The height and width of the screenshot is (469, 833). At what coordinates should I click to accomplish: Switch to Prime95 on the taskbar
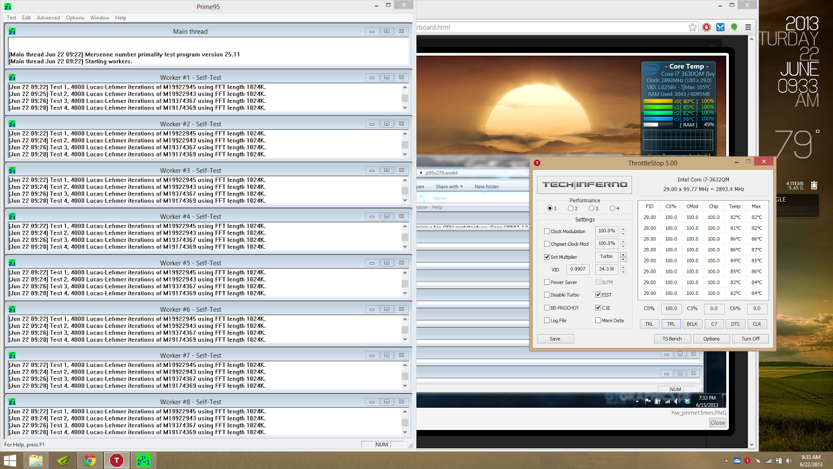[143, 460]
